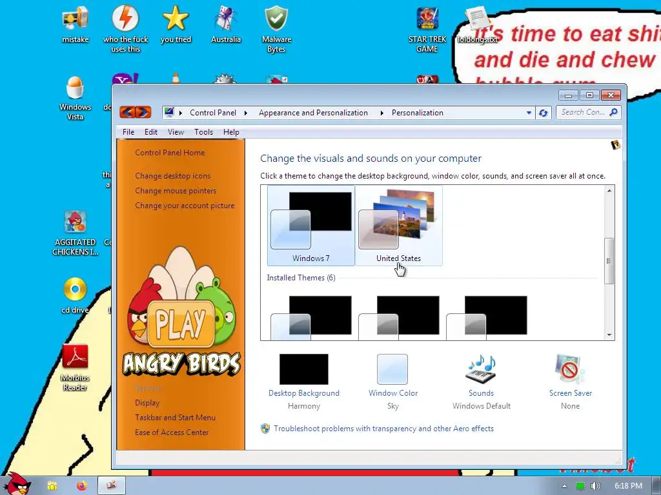Click the Back navigation arrow

pos(127,112)
